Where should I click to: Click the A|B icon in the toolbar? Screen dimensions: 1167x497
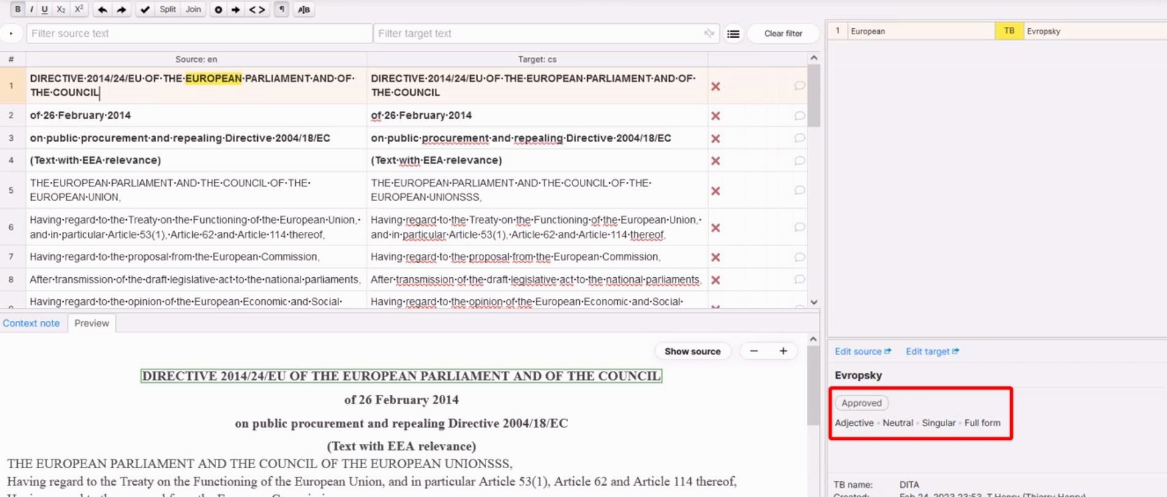point(304,9)
